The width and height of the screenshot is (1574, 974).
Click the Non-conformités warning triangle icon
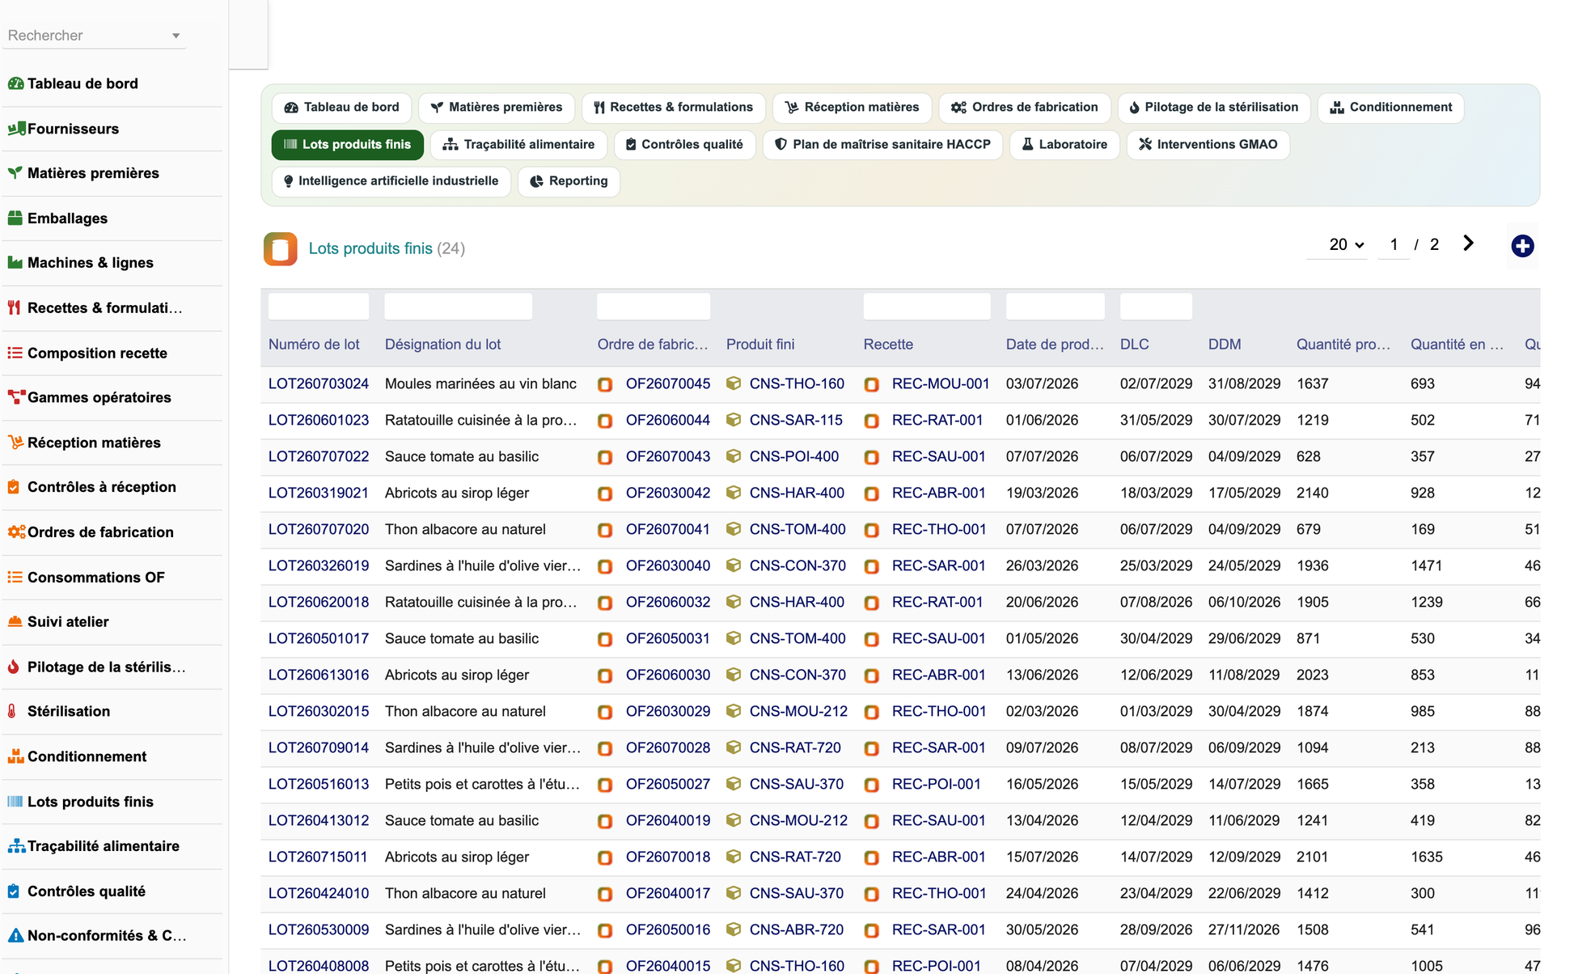(15, 937)
